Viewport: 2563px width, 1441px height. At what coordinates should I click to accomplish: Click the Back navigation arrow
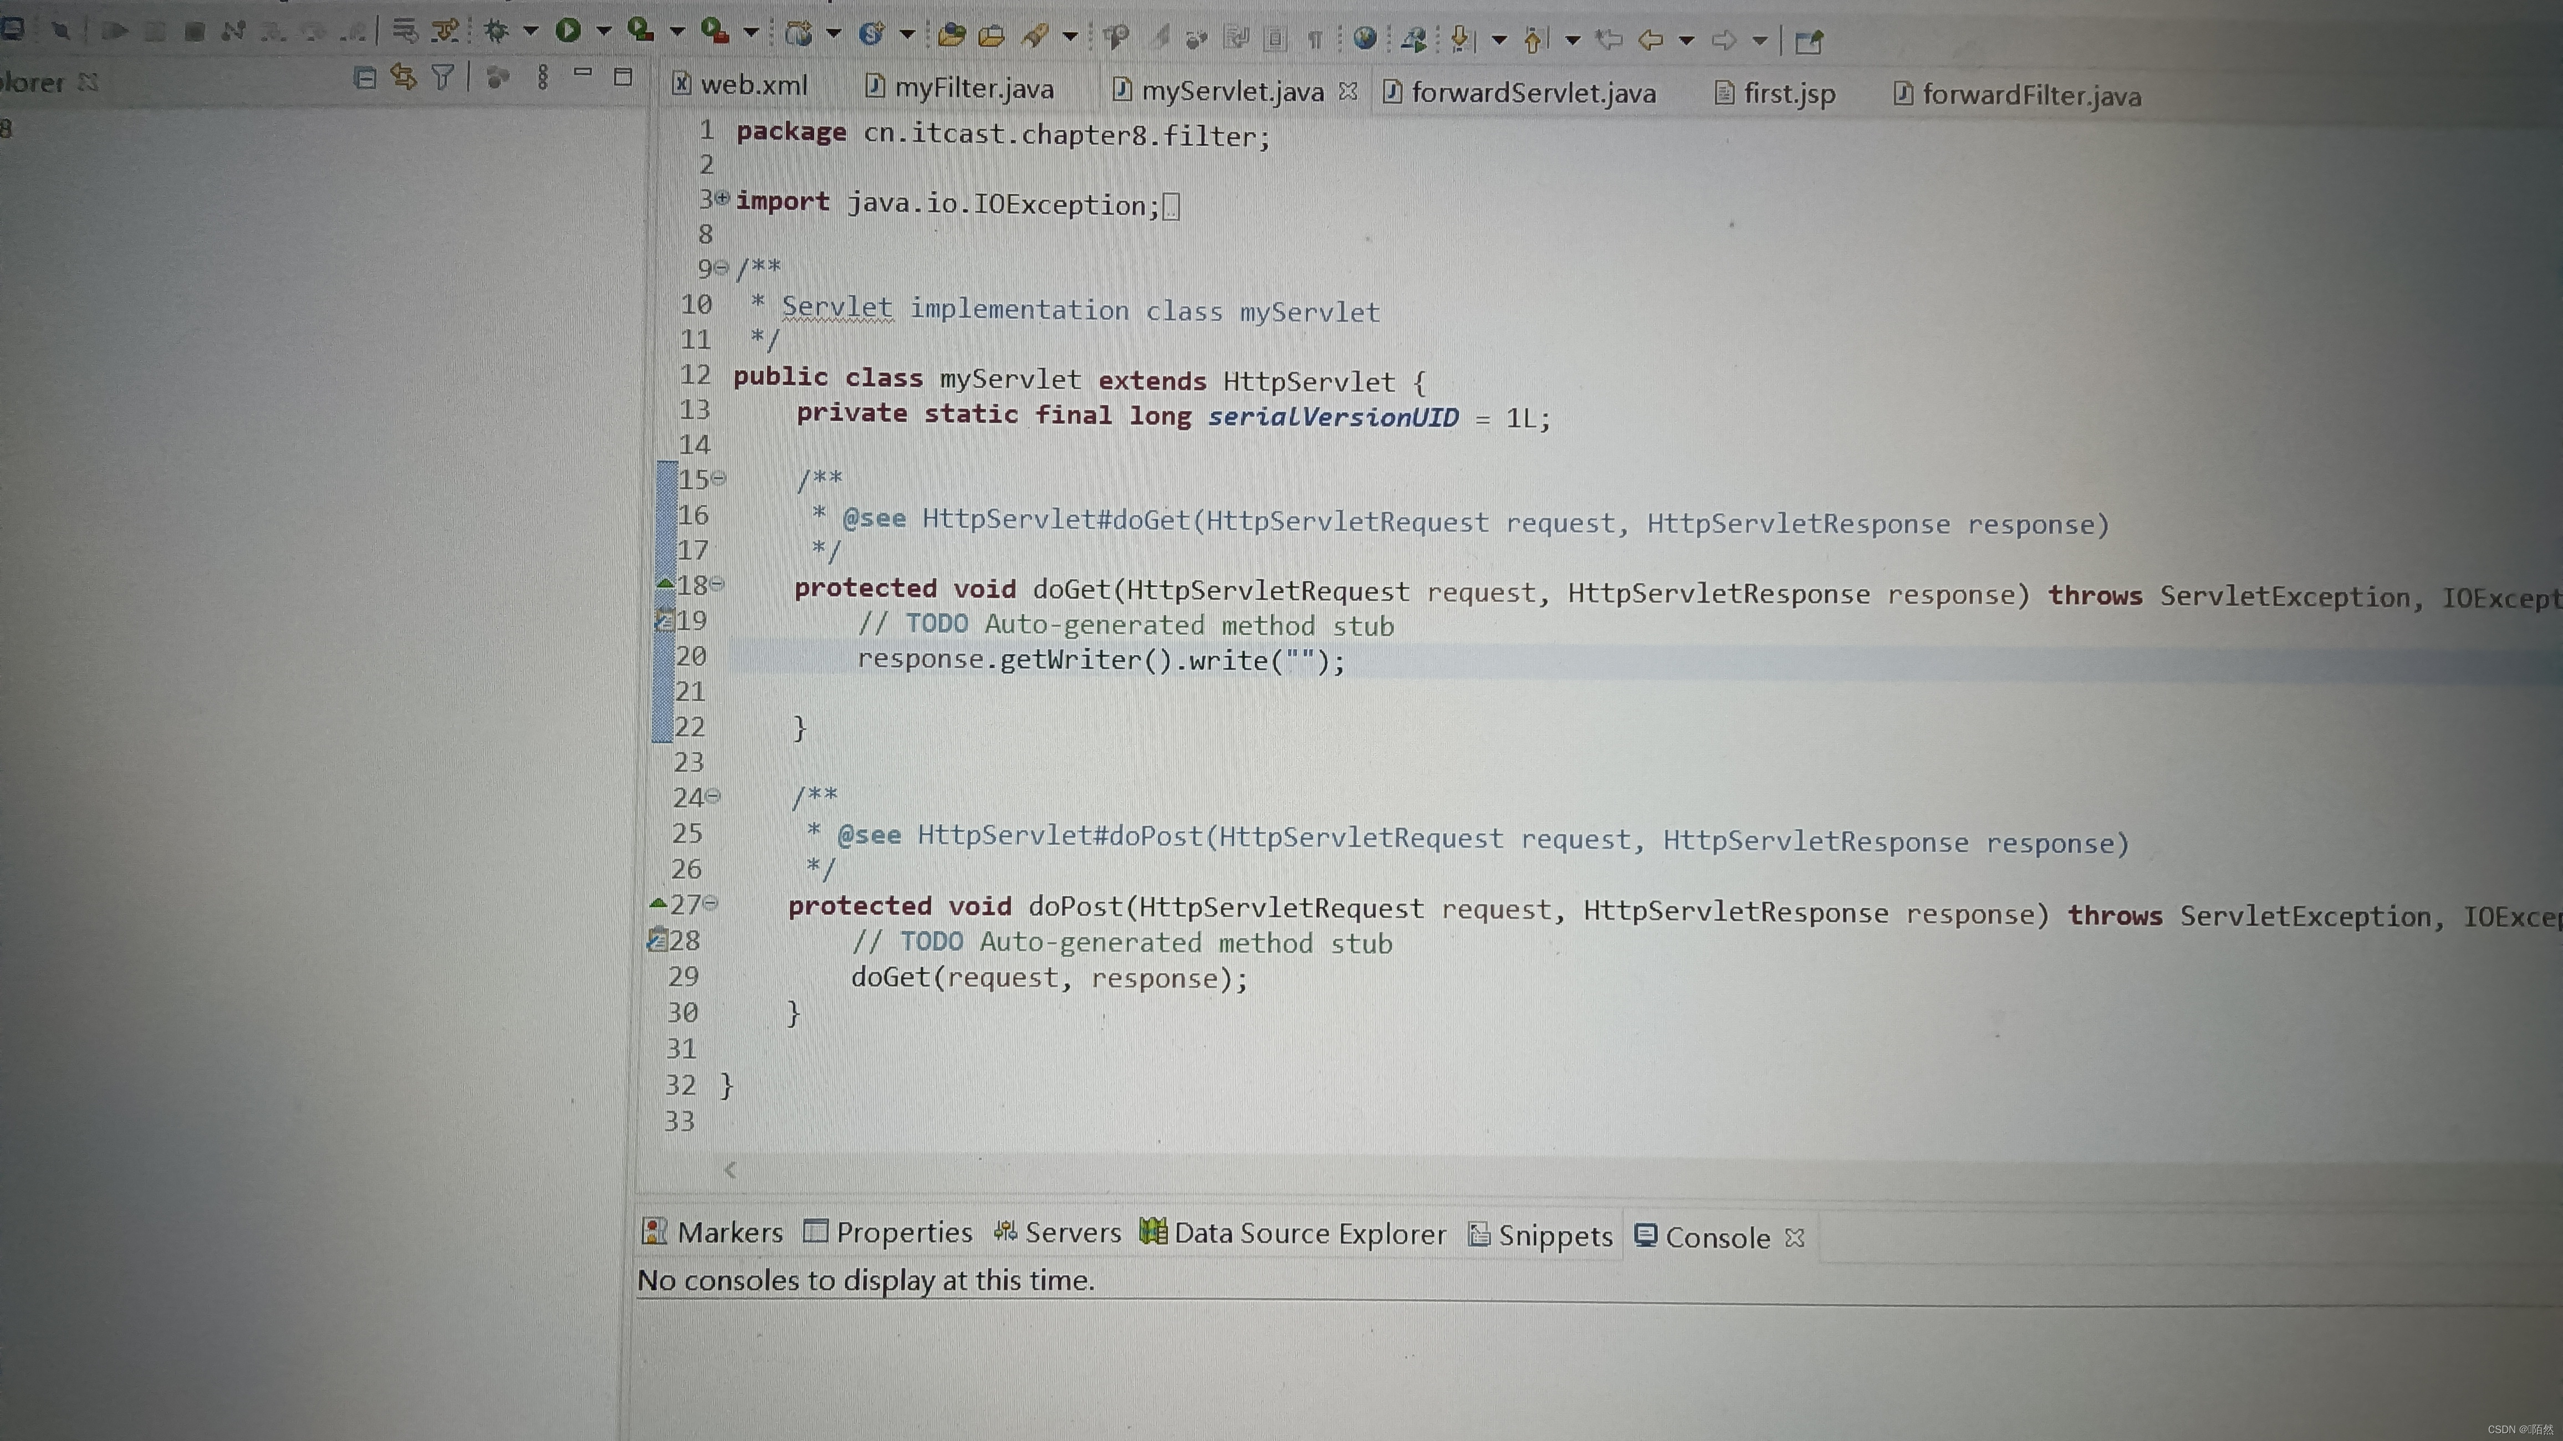(x=1651, y=41)
